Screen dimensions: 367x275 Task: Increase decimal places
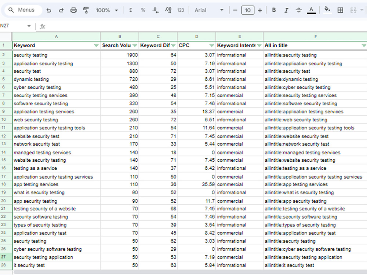click(168, 10)
